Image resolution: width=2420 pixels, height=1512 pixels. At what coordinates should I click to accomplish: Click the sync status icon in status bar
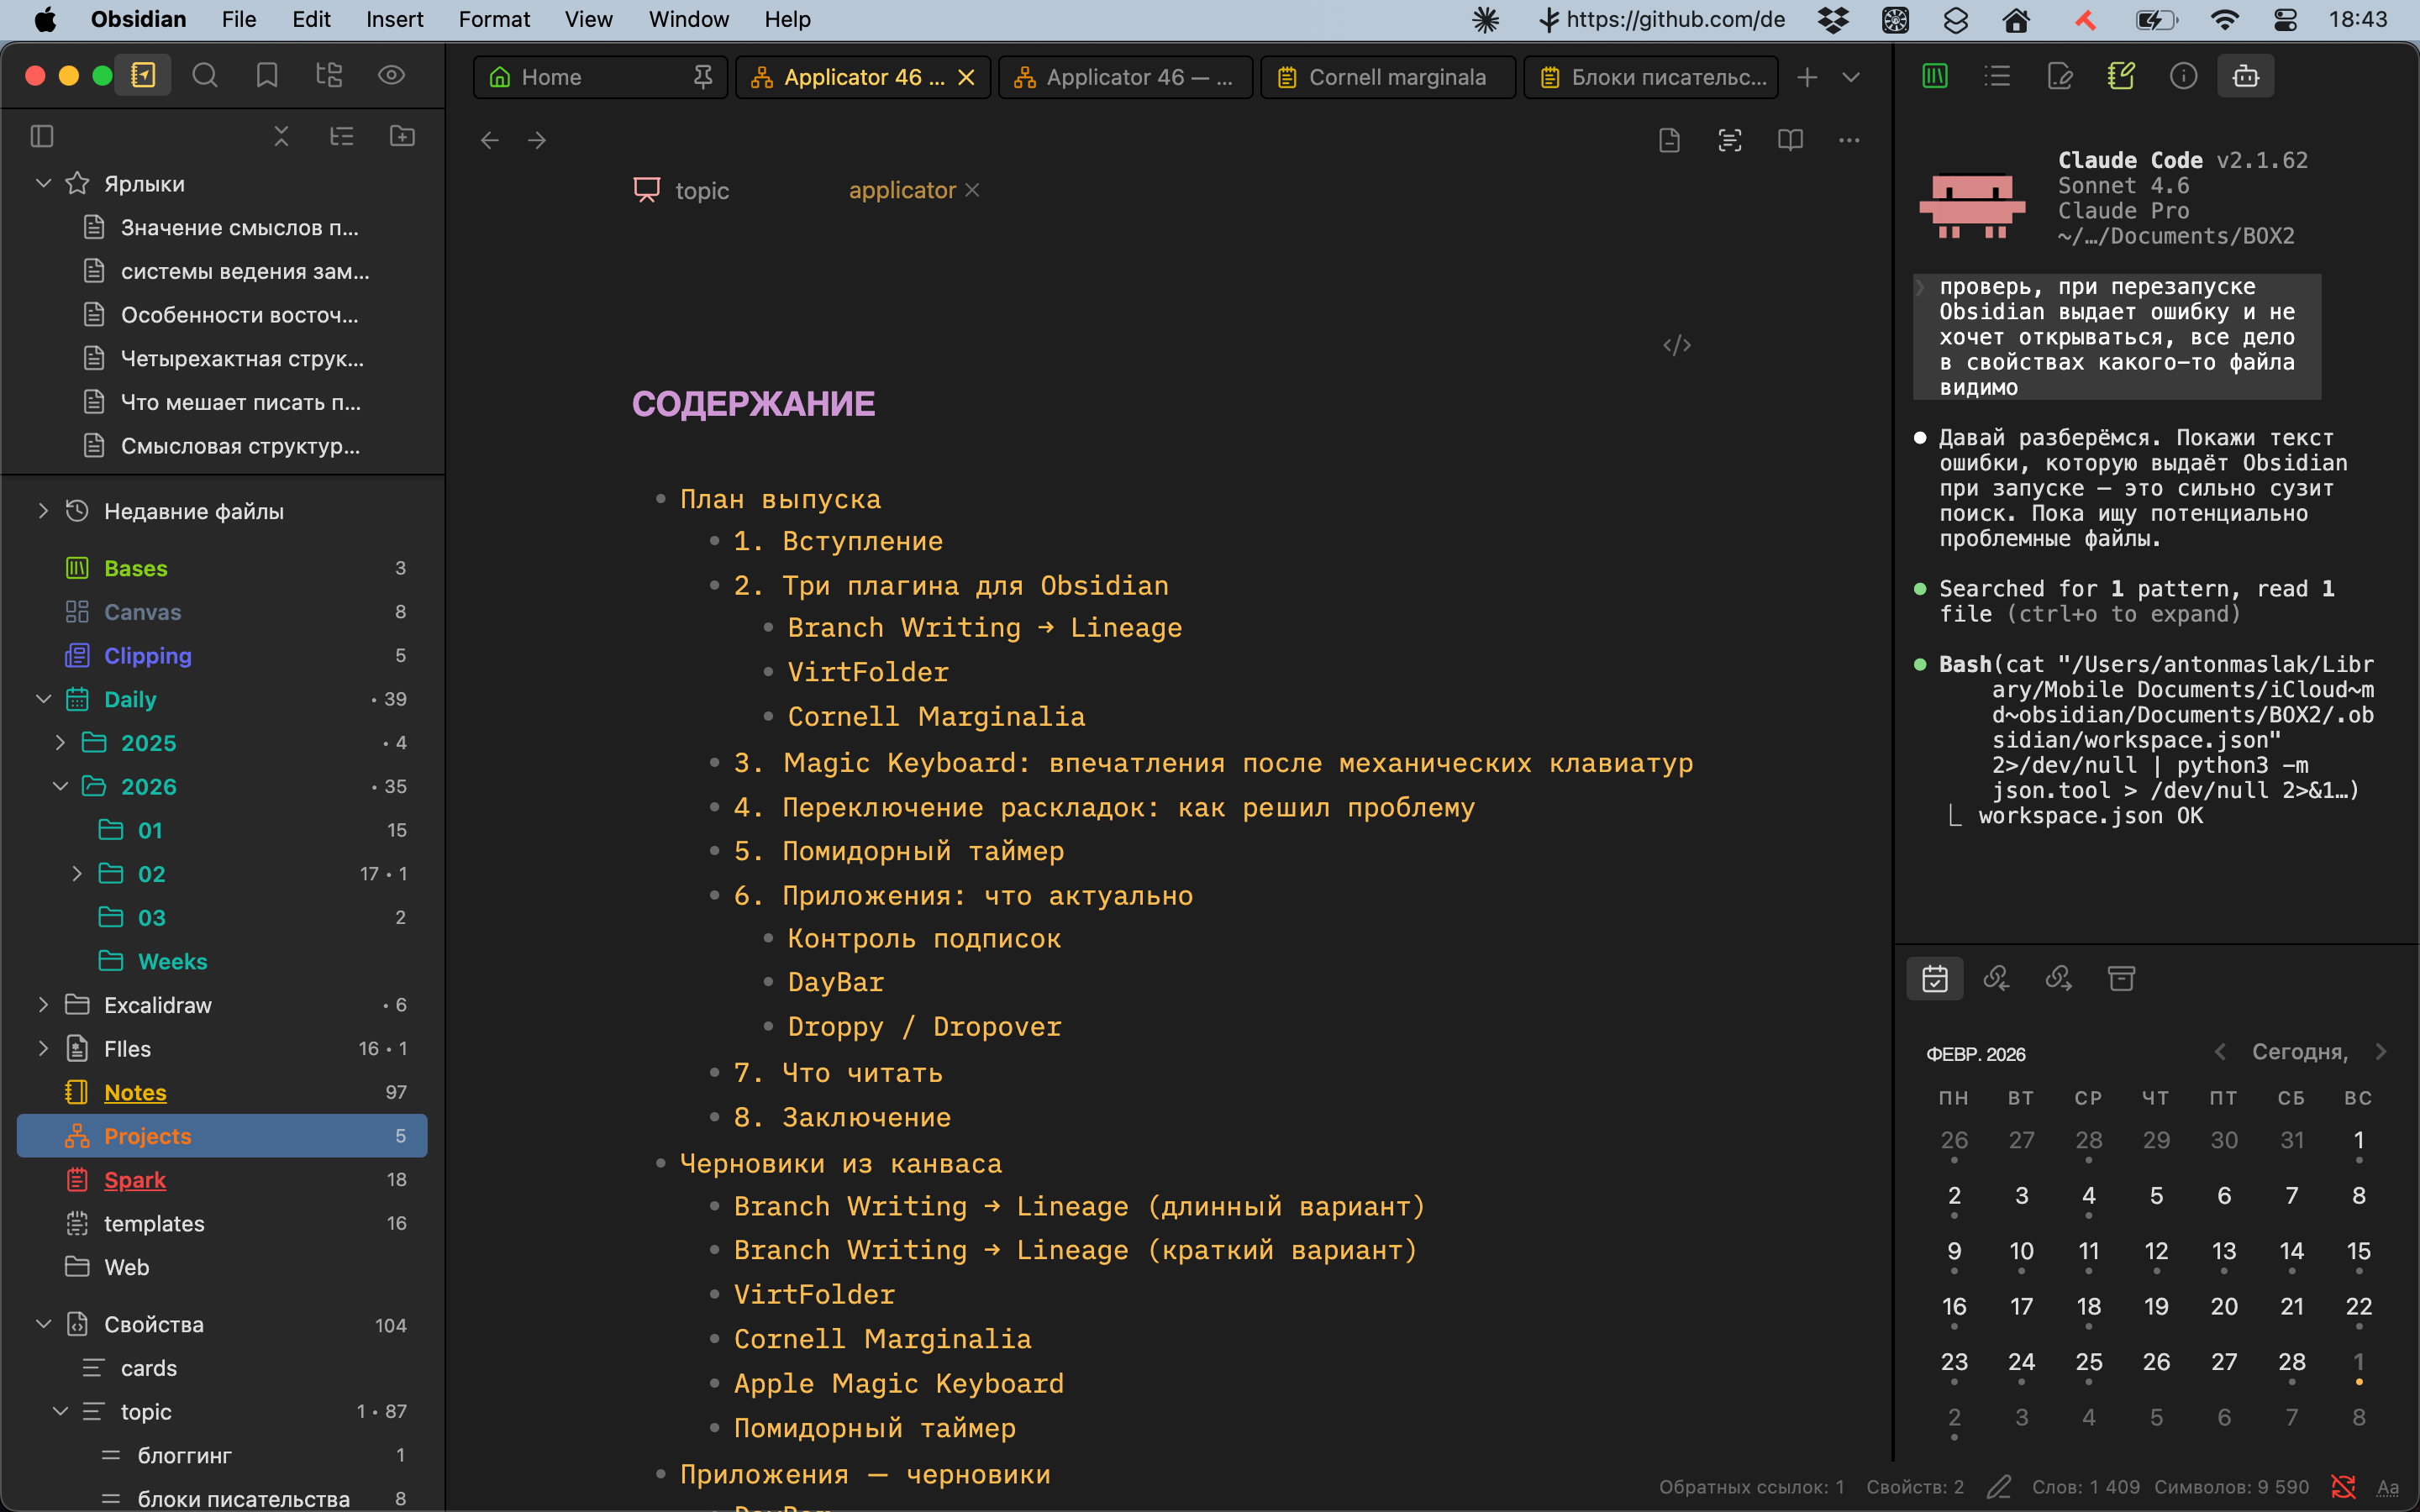click(x=2343, y=1487)
